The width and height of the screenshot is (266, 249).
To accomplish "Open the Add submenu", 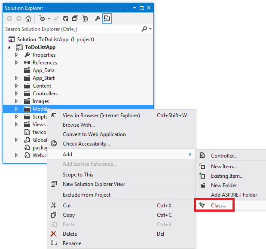I will pyautogui.click(x=122, y=155).
